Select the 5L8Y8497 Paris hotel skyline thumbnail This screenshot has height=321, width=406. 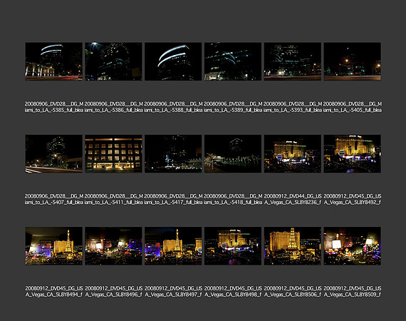(173, 246)
